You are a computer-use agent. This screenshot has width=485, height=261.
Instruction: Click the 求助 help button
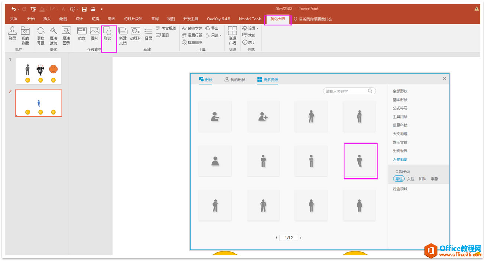[x=249, y=35]
